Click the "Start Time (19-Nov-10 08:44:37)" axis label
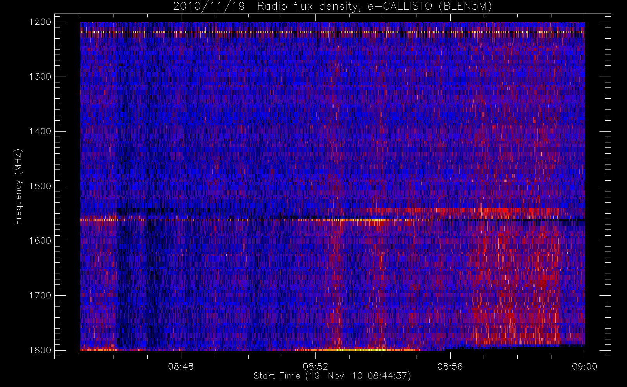 click(x=332, y=376)
